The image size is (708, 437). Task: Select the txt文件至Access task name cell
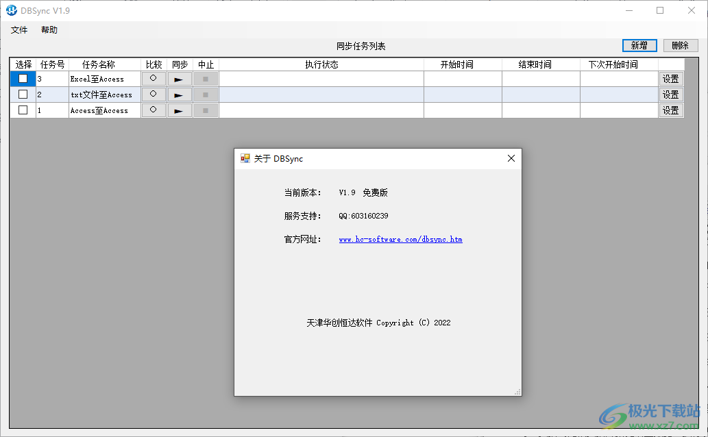[x=105, y=95]
